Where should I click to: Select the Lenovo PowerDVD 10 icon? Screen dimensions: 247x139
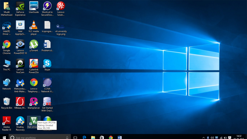(x=20, y=44)
